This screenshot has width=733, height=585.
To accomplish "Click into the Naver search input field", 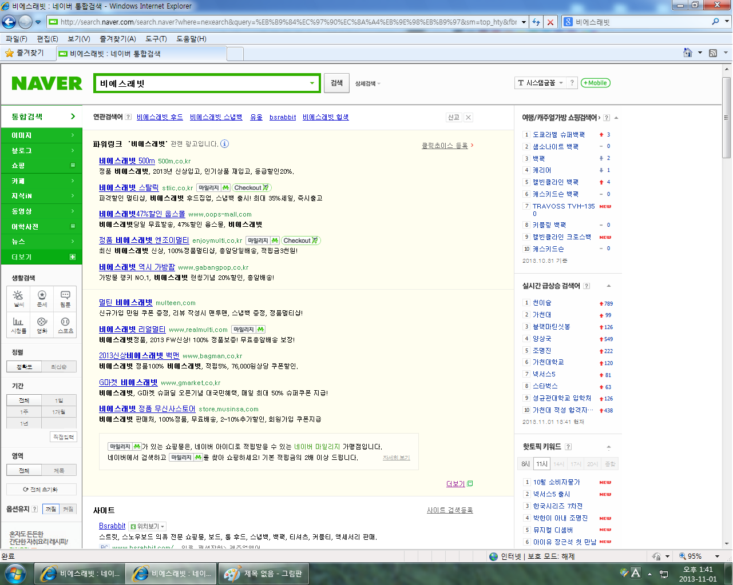I will (x=200, y=83).
